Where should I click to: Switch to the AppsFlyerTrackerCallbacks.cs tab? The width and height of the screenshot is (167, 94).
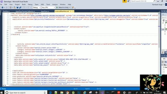25,11
